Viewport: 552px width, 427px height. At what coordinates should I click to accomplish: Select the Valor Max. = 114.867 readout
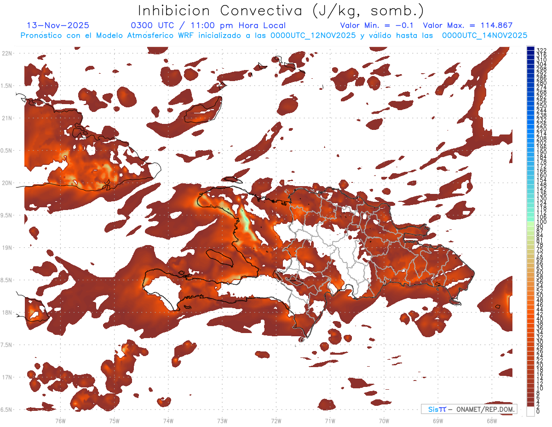468,26
